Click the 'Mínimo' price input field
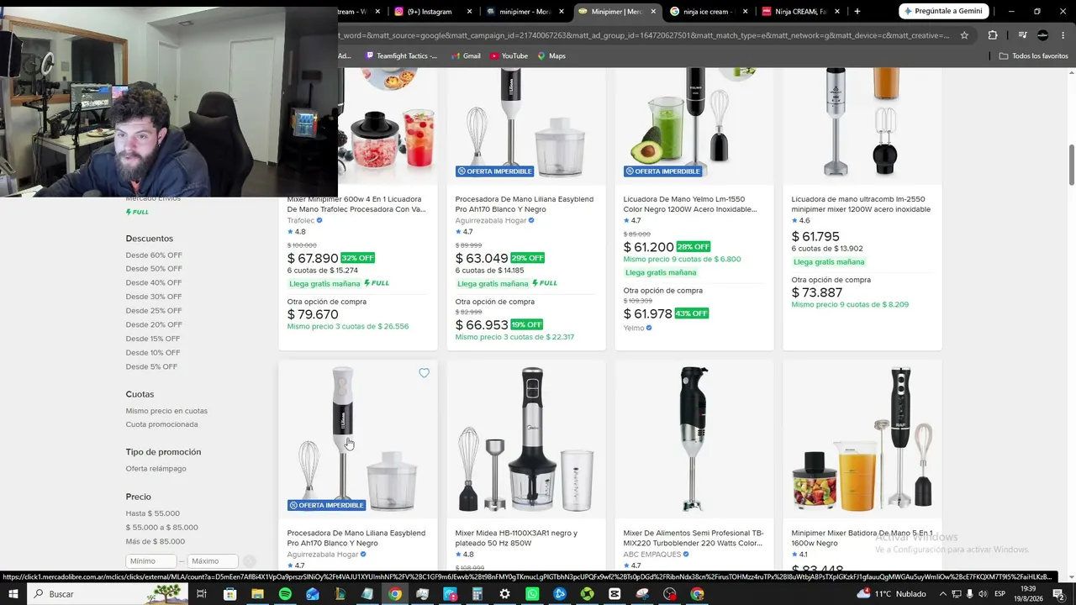Screen dimensions: 1076x605 click(x=151, y=561)
